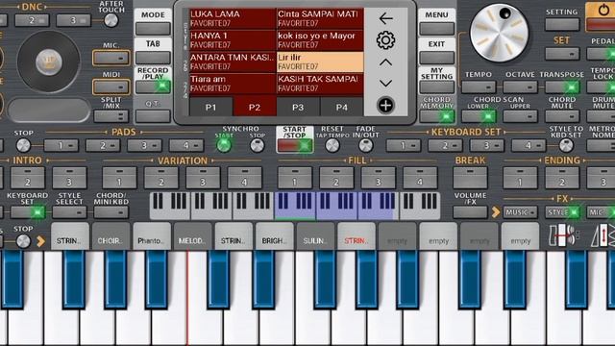The image size is (615, 346).
Task: Click the SETTING button
Action: [x=562, y=24]
